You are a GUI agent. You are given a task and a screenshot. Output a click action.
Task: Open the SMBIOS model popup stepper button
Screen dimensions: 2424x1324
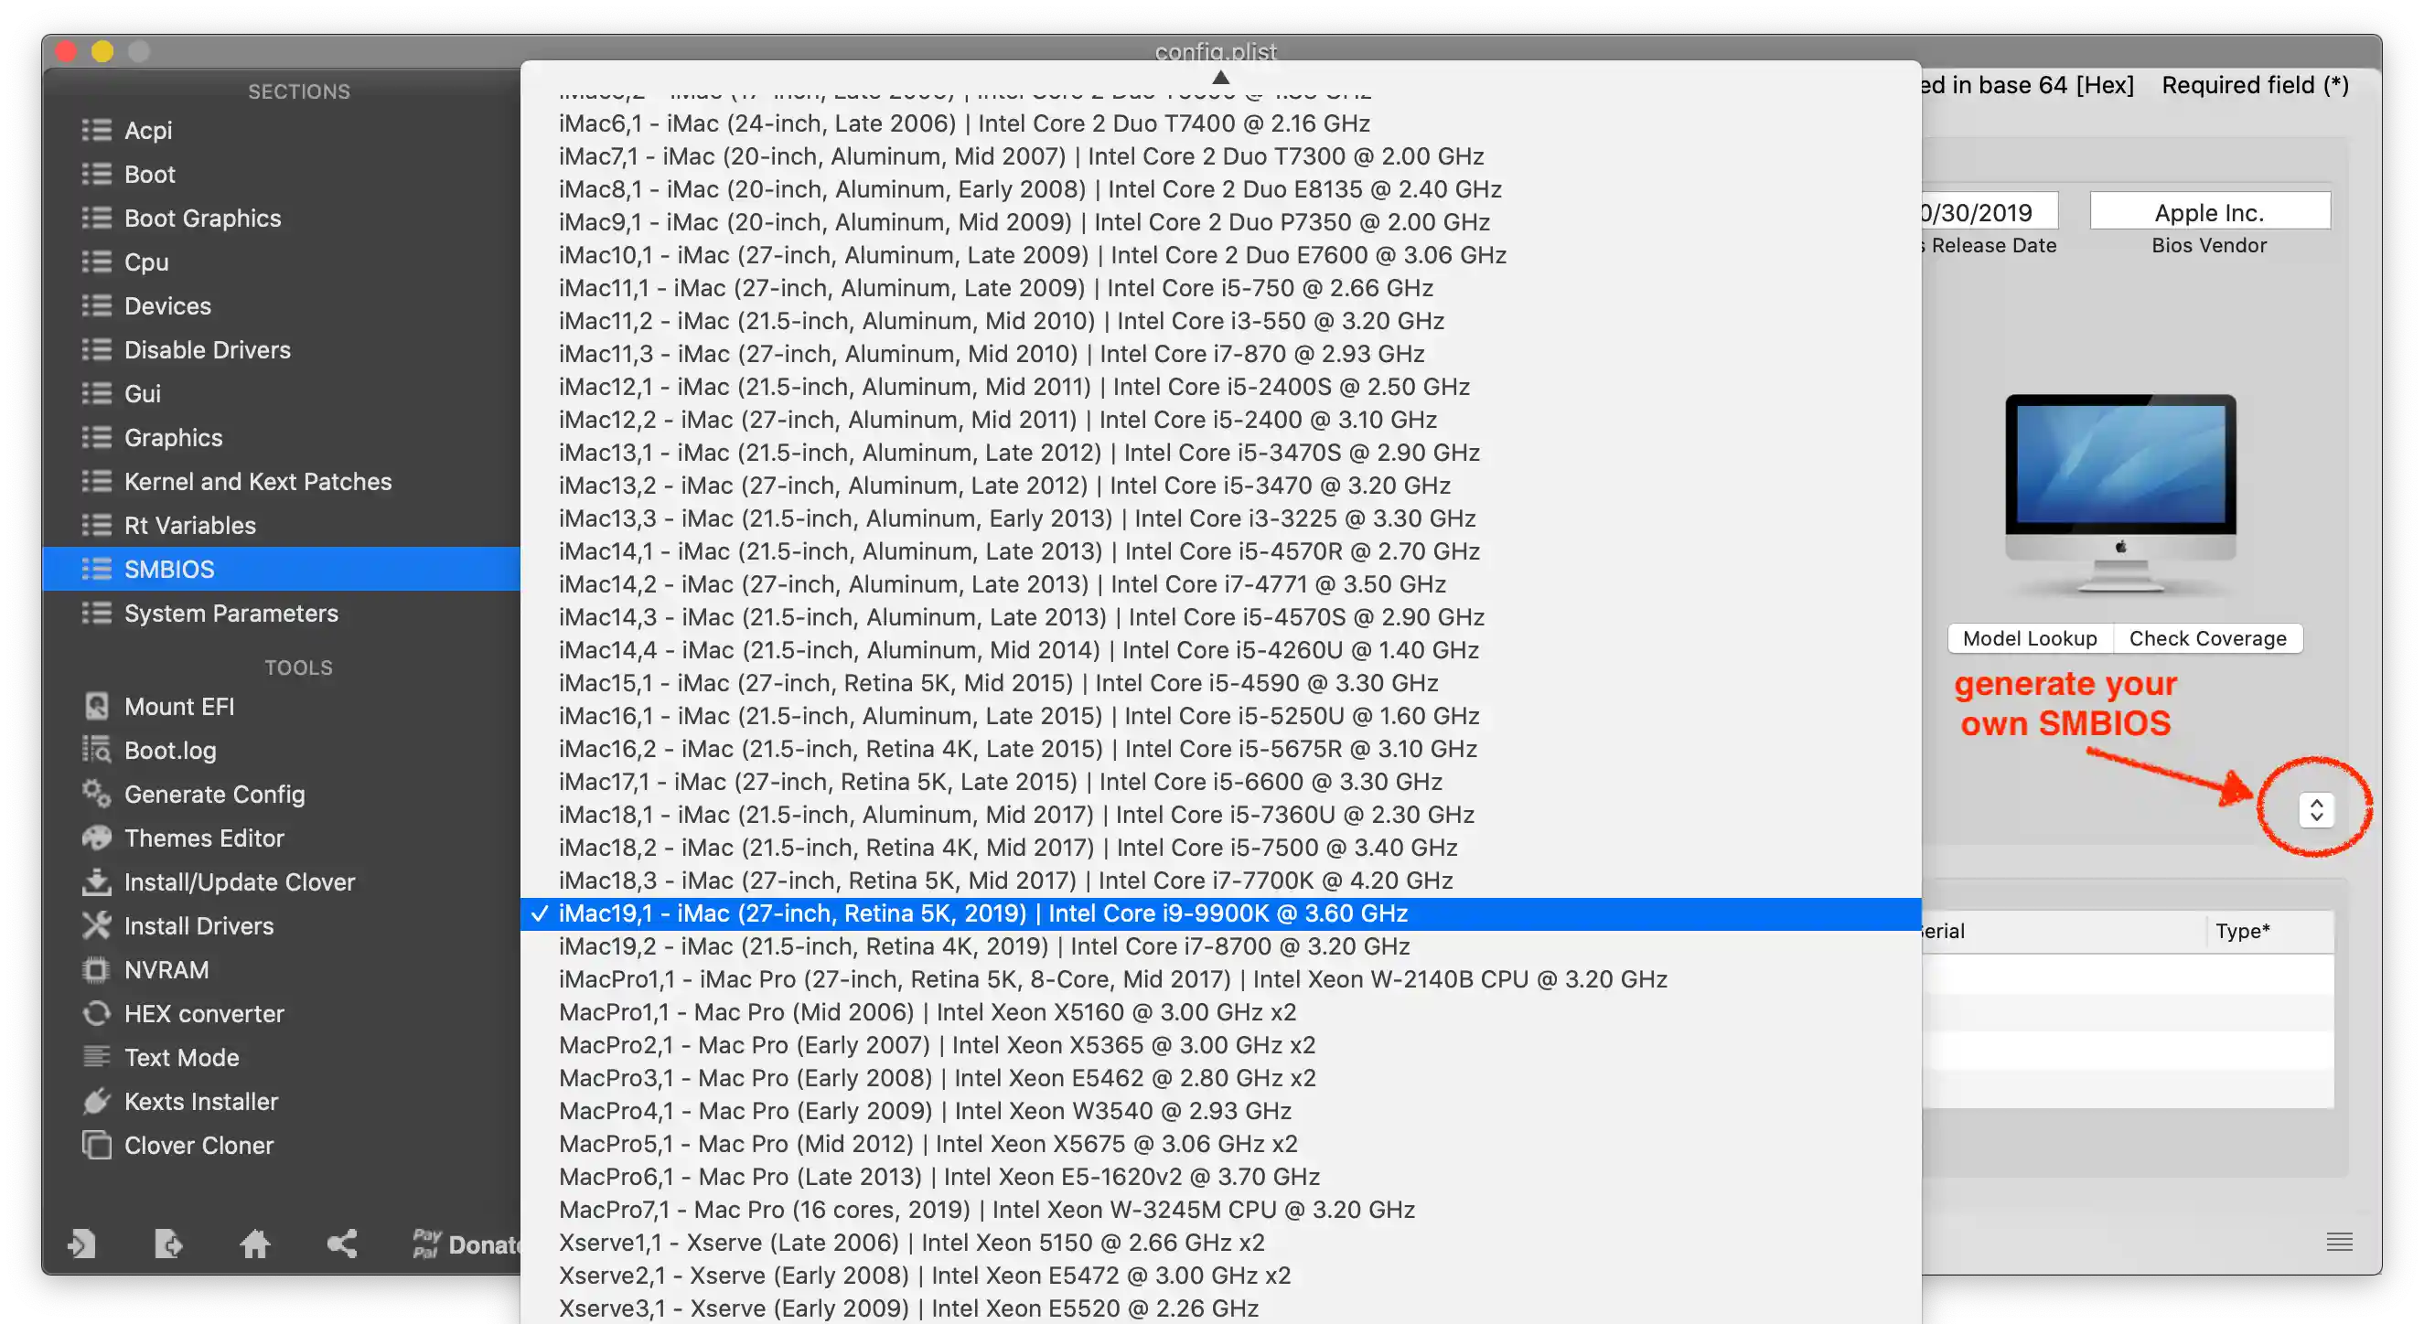tap(2316, 810)
